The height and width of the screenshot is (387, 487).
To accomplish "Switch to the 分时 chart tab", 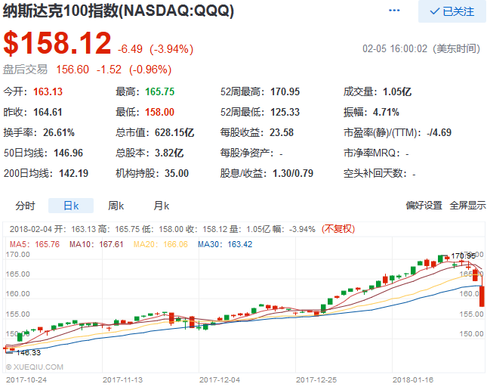I will 26,206.
